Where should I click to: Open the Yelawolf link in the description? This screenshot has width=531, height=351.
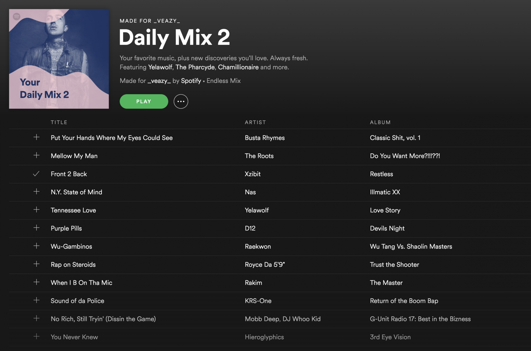(x=160, y=67)
